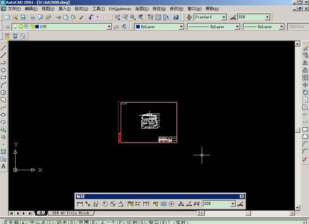The height and width of the screenshot is (224, 309).
Task: Select the Line draw tool
Action: 3,48
